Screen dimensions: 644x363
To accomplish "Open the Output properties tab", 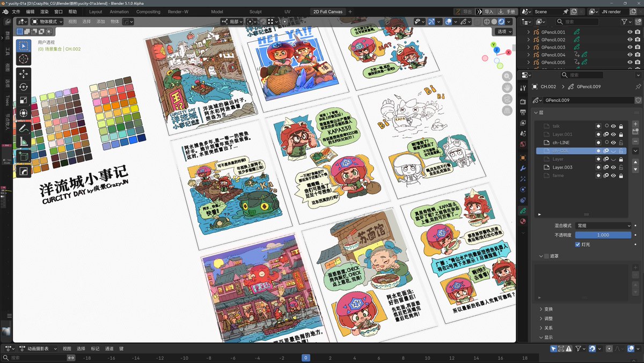I will point(523,112).
